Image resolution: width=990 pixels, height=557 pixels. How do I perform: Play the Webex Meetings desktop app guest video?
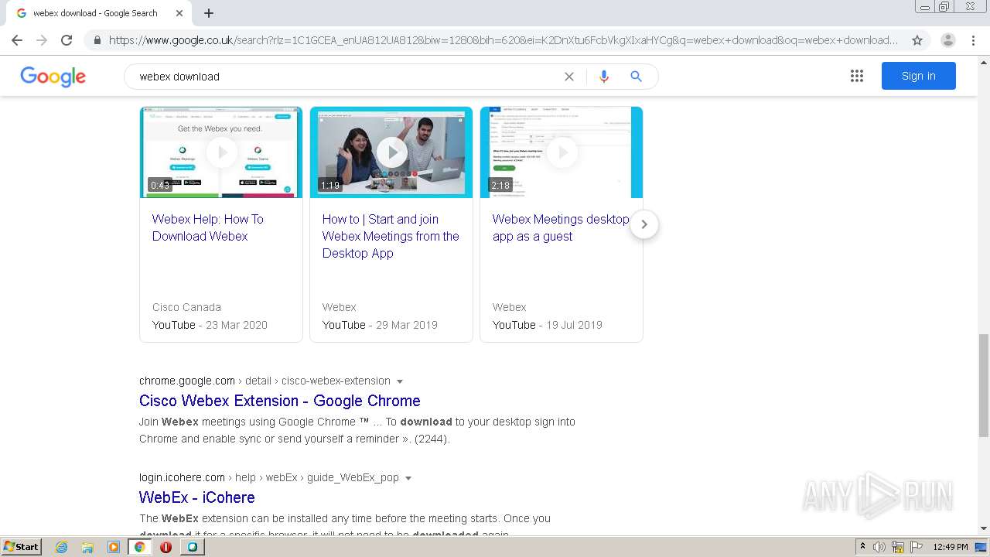click(x=562, y=152)
